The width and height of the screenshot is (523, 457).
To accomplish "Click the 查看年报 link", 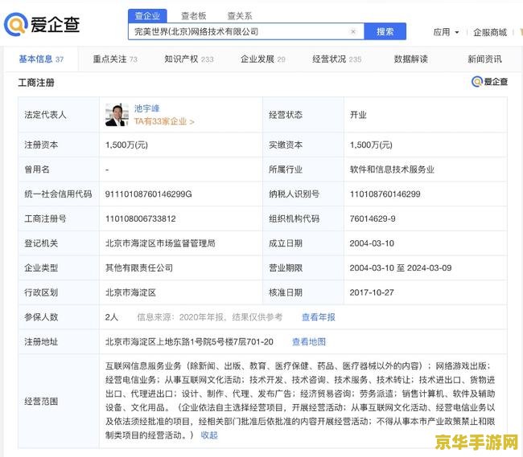I will click(318, 317).
